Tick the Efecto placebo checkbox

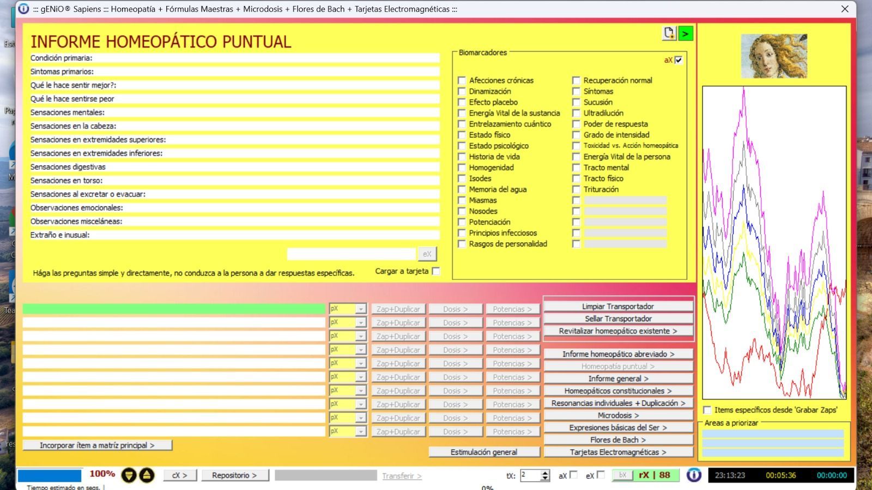[x=462, y=102]
